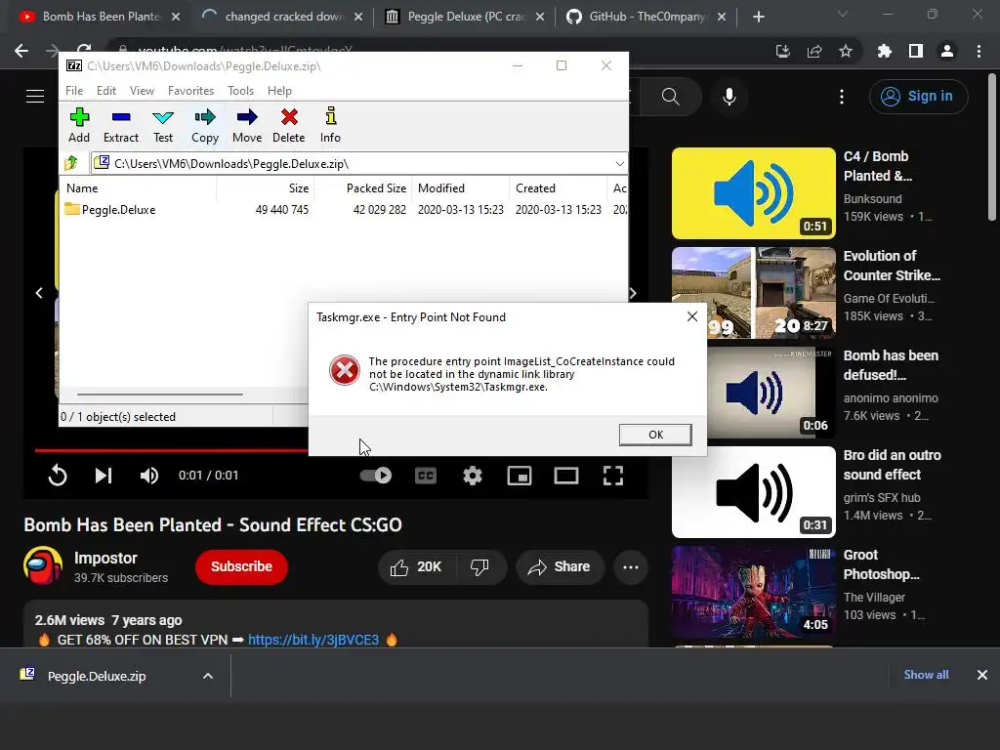Sort by the Packed Size column header
Image resolution: width=1000 pixels, height=750 pixels.
(x=363, y=188)
